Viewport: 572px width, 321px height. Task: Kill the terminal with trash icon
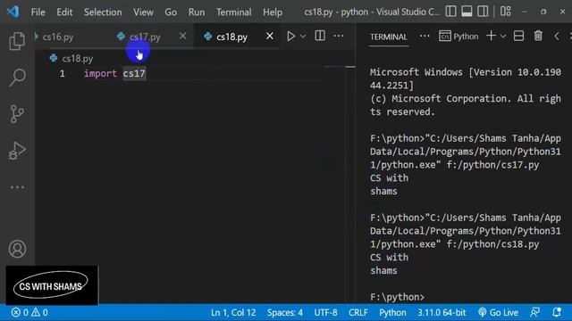pos(538,36)
